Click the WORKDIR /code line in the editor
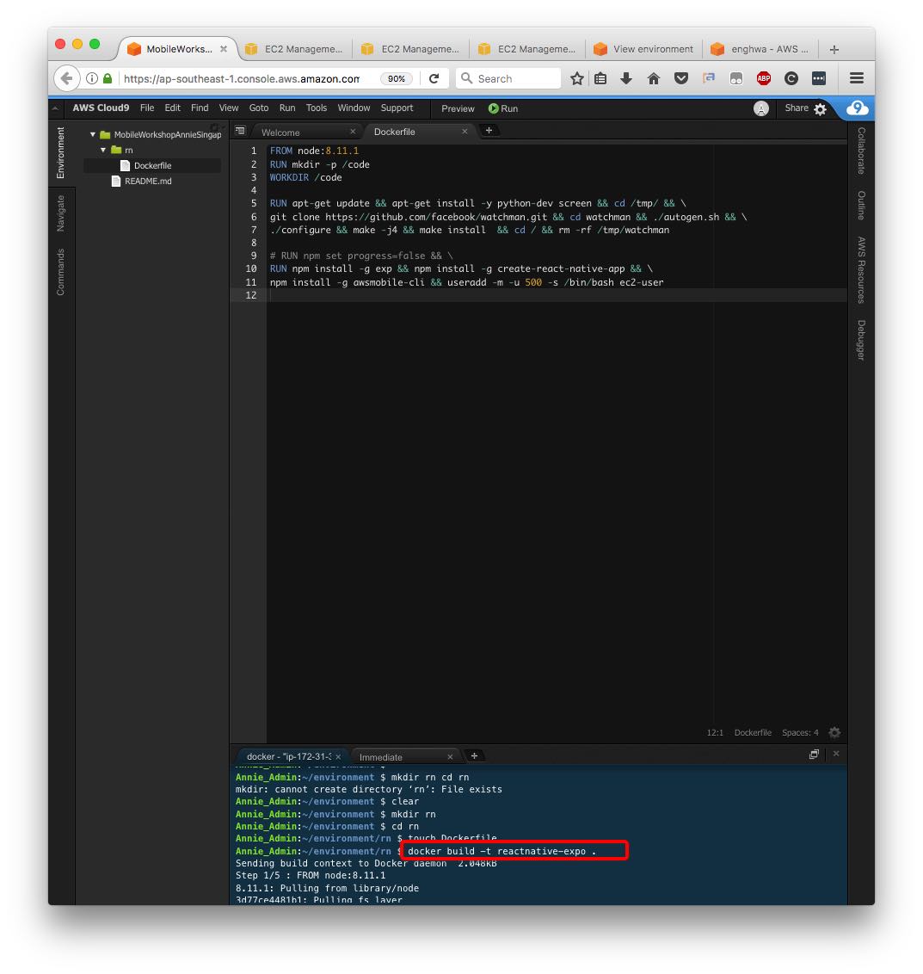This screenshot has height=974, width=923. coord(305,177)
